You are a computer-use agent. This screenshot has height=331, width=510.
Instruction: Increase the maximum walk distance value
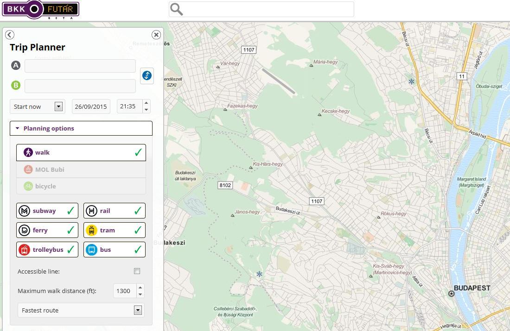(x=140, y=287)
